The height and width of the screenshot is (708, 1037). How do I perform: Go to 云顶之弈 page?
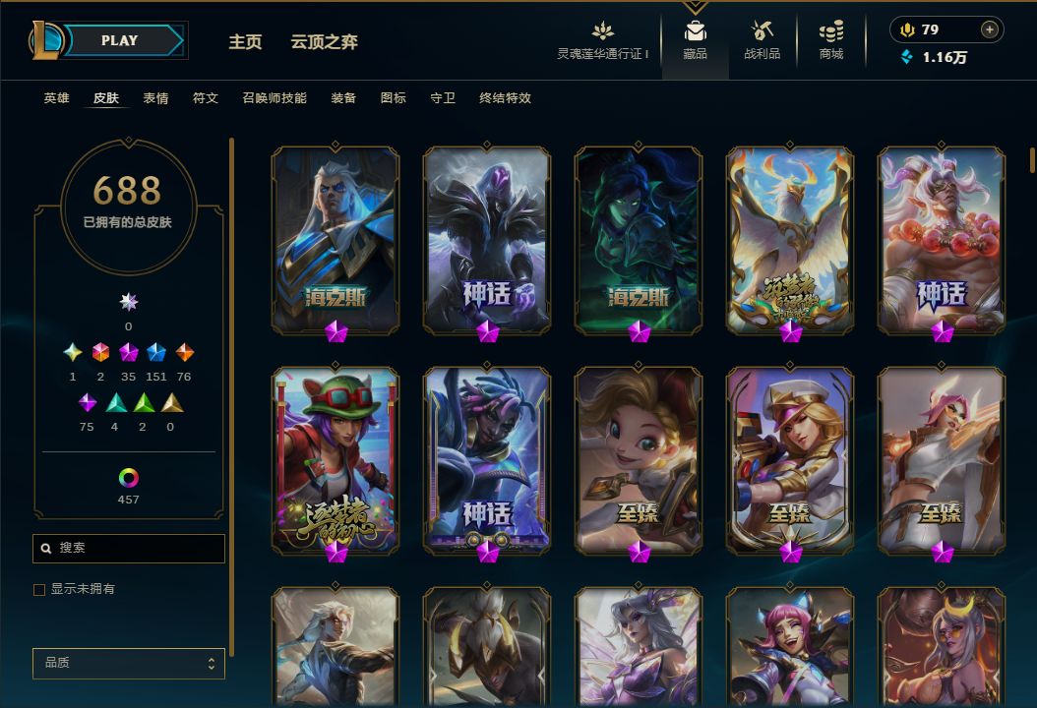(x=324, y=41)
